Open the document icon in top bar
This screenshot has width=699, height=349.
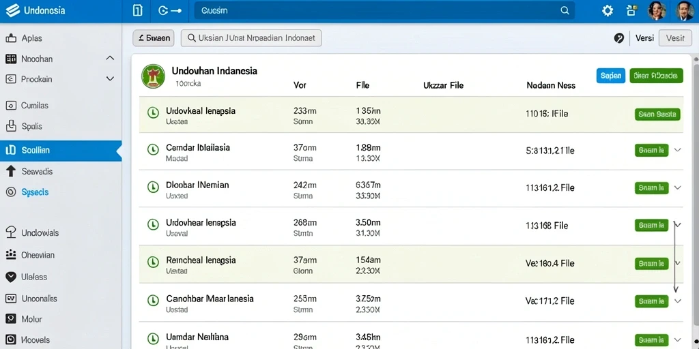(x=138, y=11)
